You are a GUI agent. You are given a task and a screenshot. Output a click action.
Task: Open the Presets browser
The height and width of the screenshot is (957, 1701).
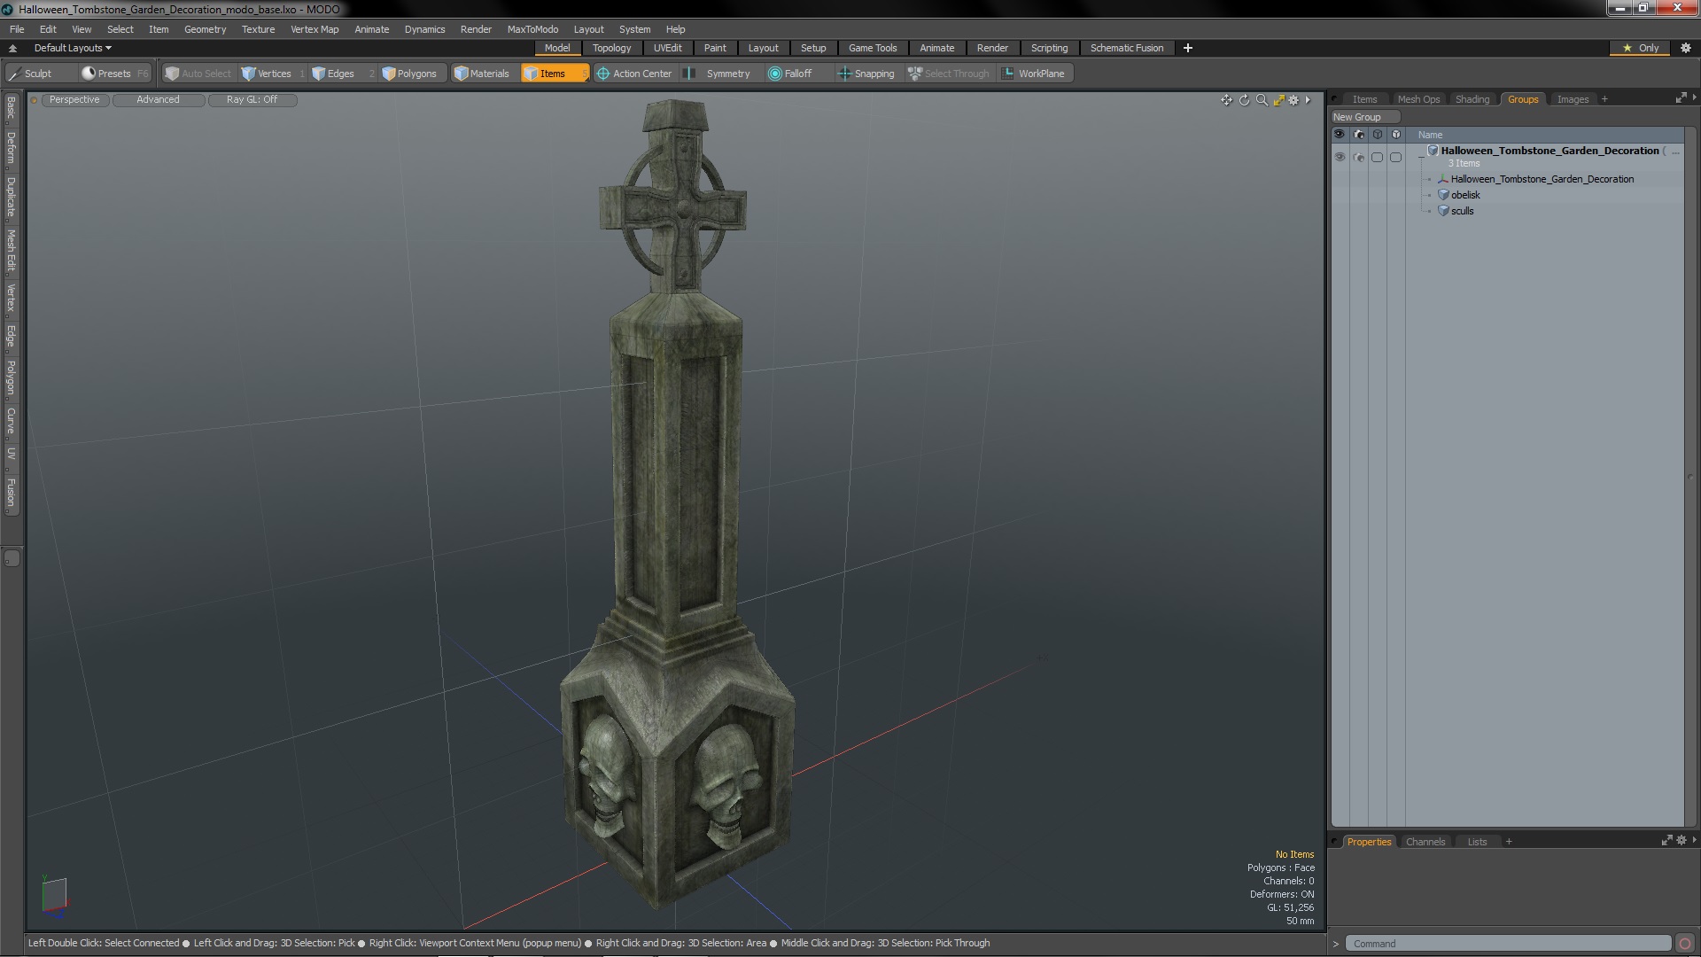tap(115, 74)
